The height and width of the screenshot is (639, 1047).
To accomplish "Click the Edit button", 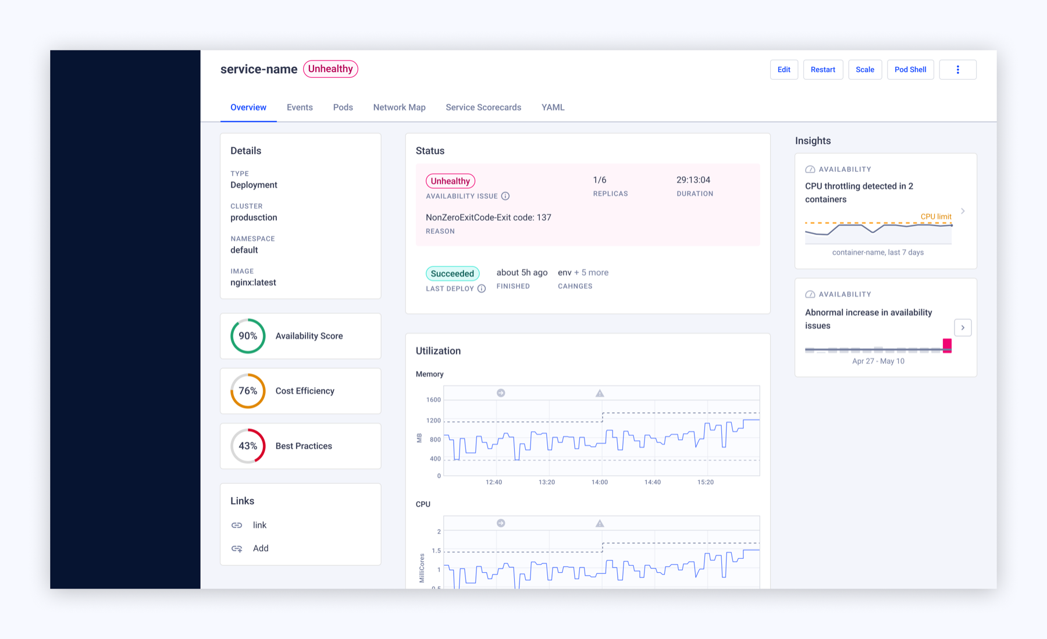I will click(784, 70).
